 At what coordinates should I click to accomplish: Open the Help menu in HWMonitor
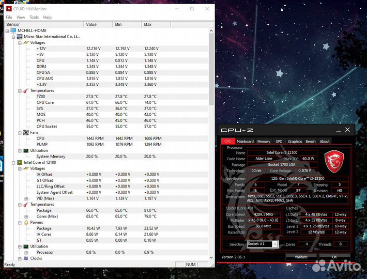[x=47, y=17]
